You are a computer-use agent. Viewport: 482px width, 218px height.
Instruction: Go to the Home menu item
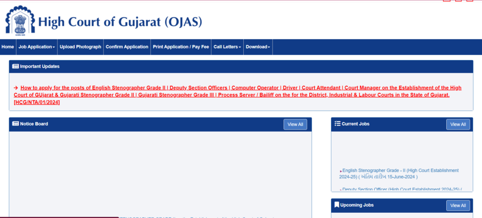click(8, 47)
